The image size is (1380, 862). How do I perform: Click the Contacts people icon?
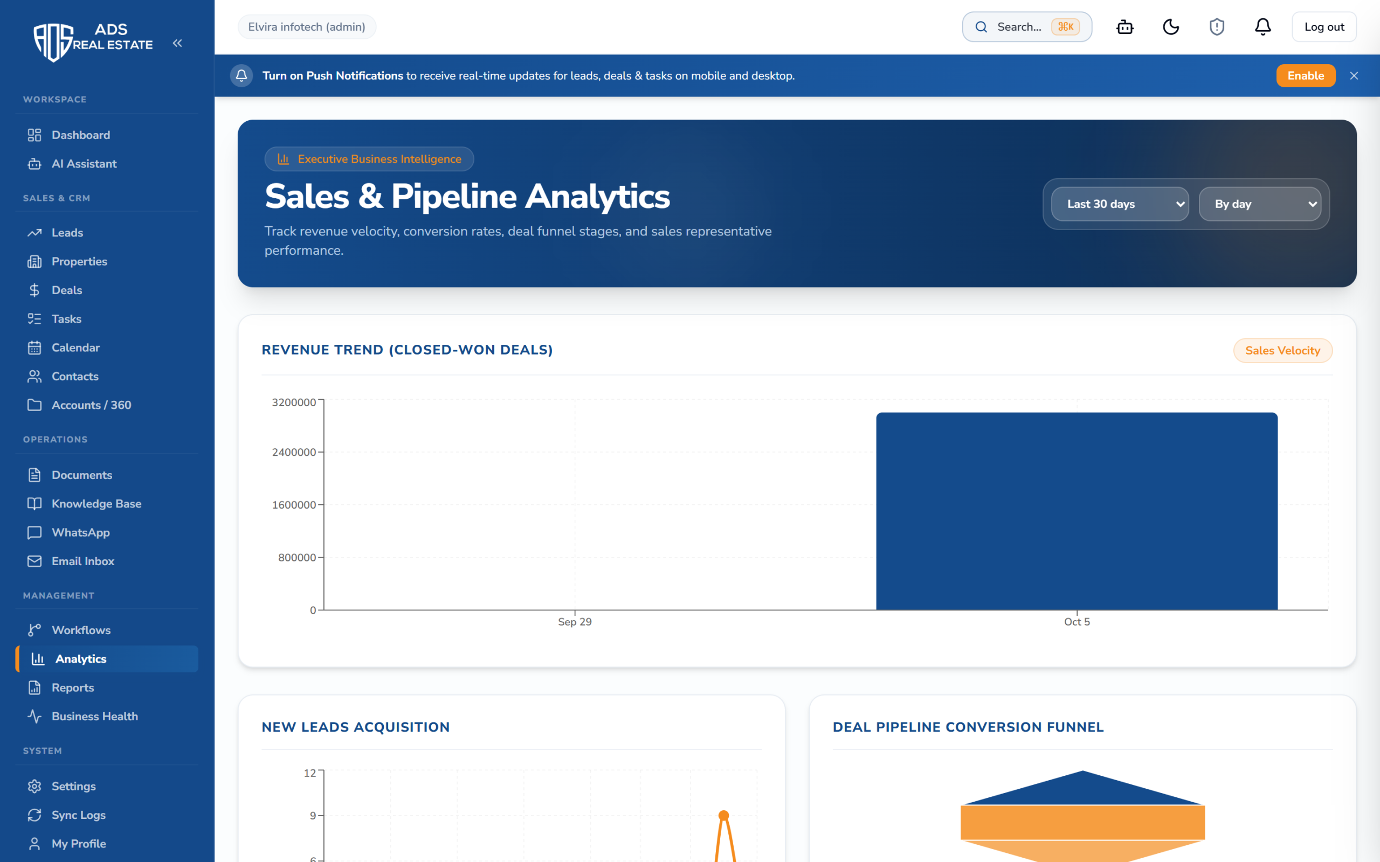click(x=34, y=376)
